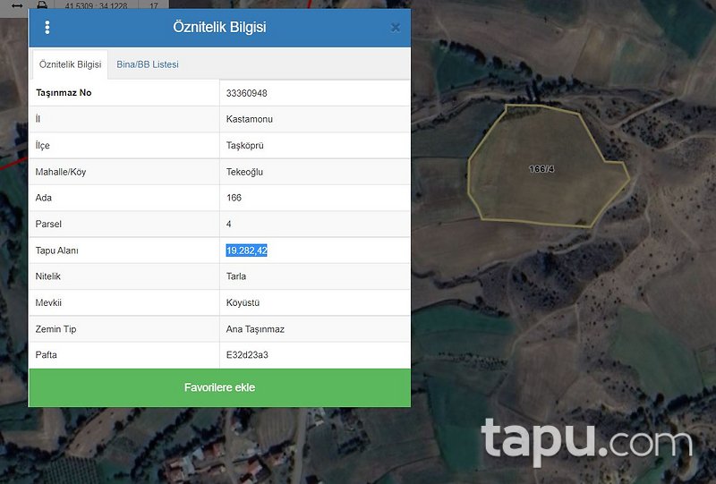
Task: Click the İlçe value Taşköprü
Action: pos(244,146)
